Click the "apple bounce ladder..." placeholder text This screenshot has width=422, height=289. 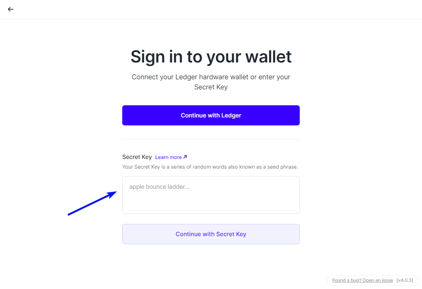click(159, 187)
